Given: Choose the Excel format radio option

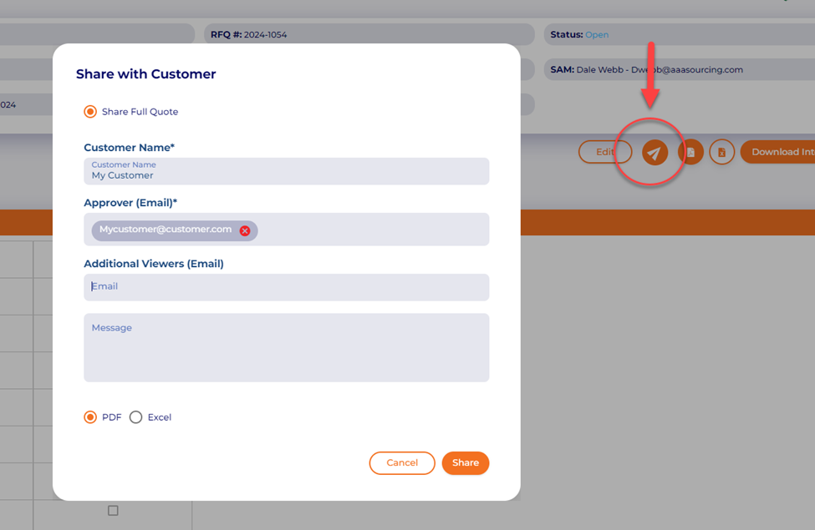Looking at the screenshot, I should tap(136, 417).
